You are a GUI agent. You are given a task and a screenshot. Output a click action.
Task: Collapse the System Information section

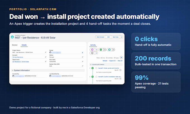click(x=13, y=70)
